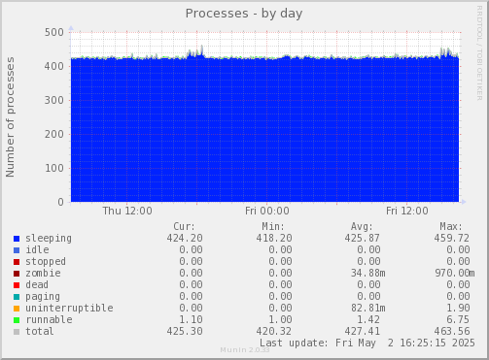The image size is (489, 360).
Task: Select the 'zombie' legend label
Action: (x=43, y=273)
